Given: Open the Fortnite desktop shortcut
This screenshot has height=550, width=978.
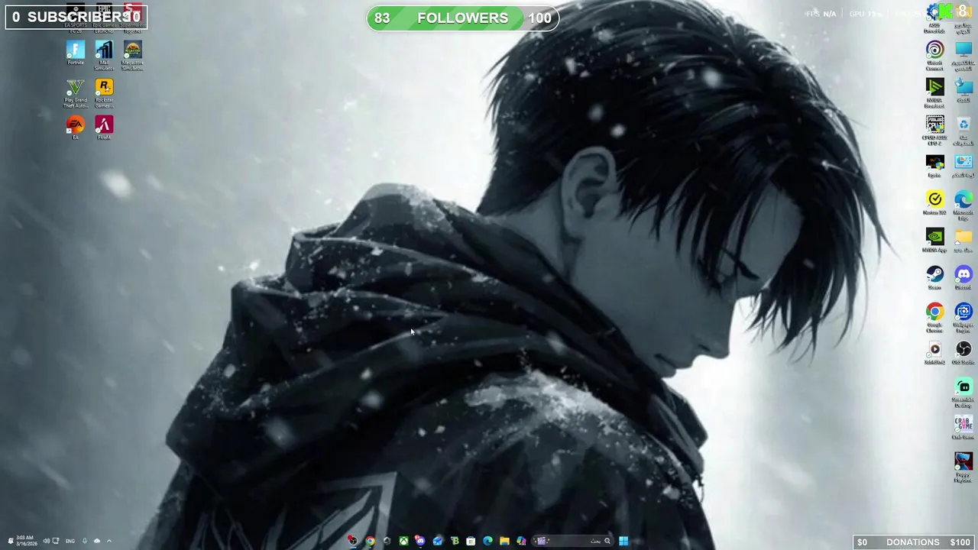Looking at the screenshot, I should coord(75,53).
